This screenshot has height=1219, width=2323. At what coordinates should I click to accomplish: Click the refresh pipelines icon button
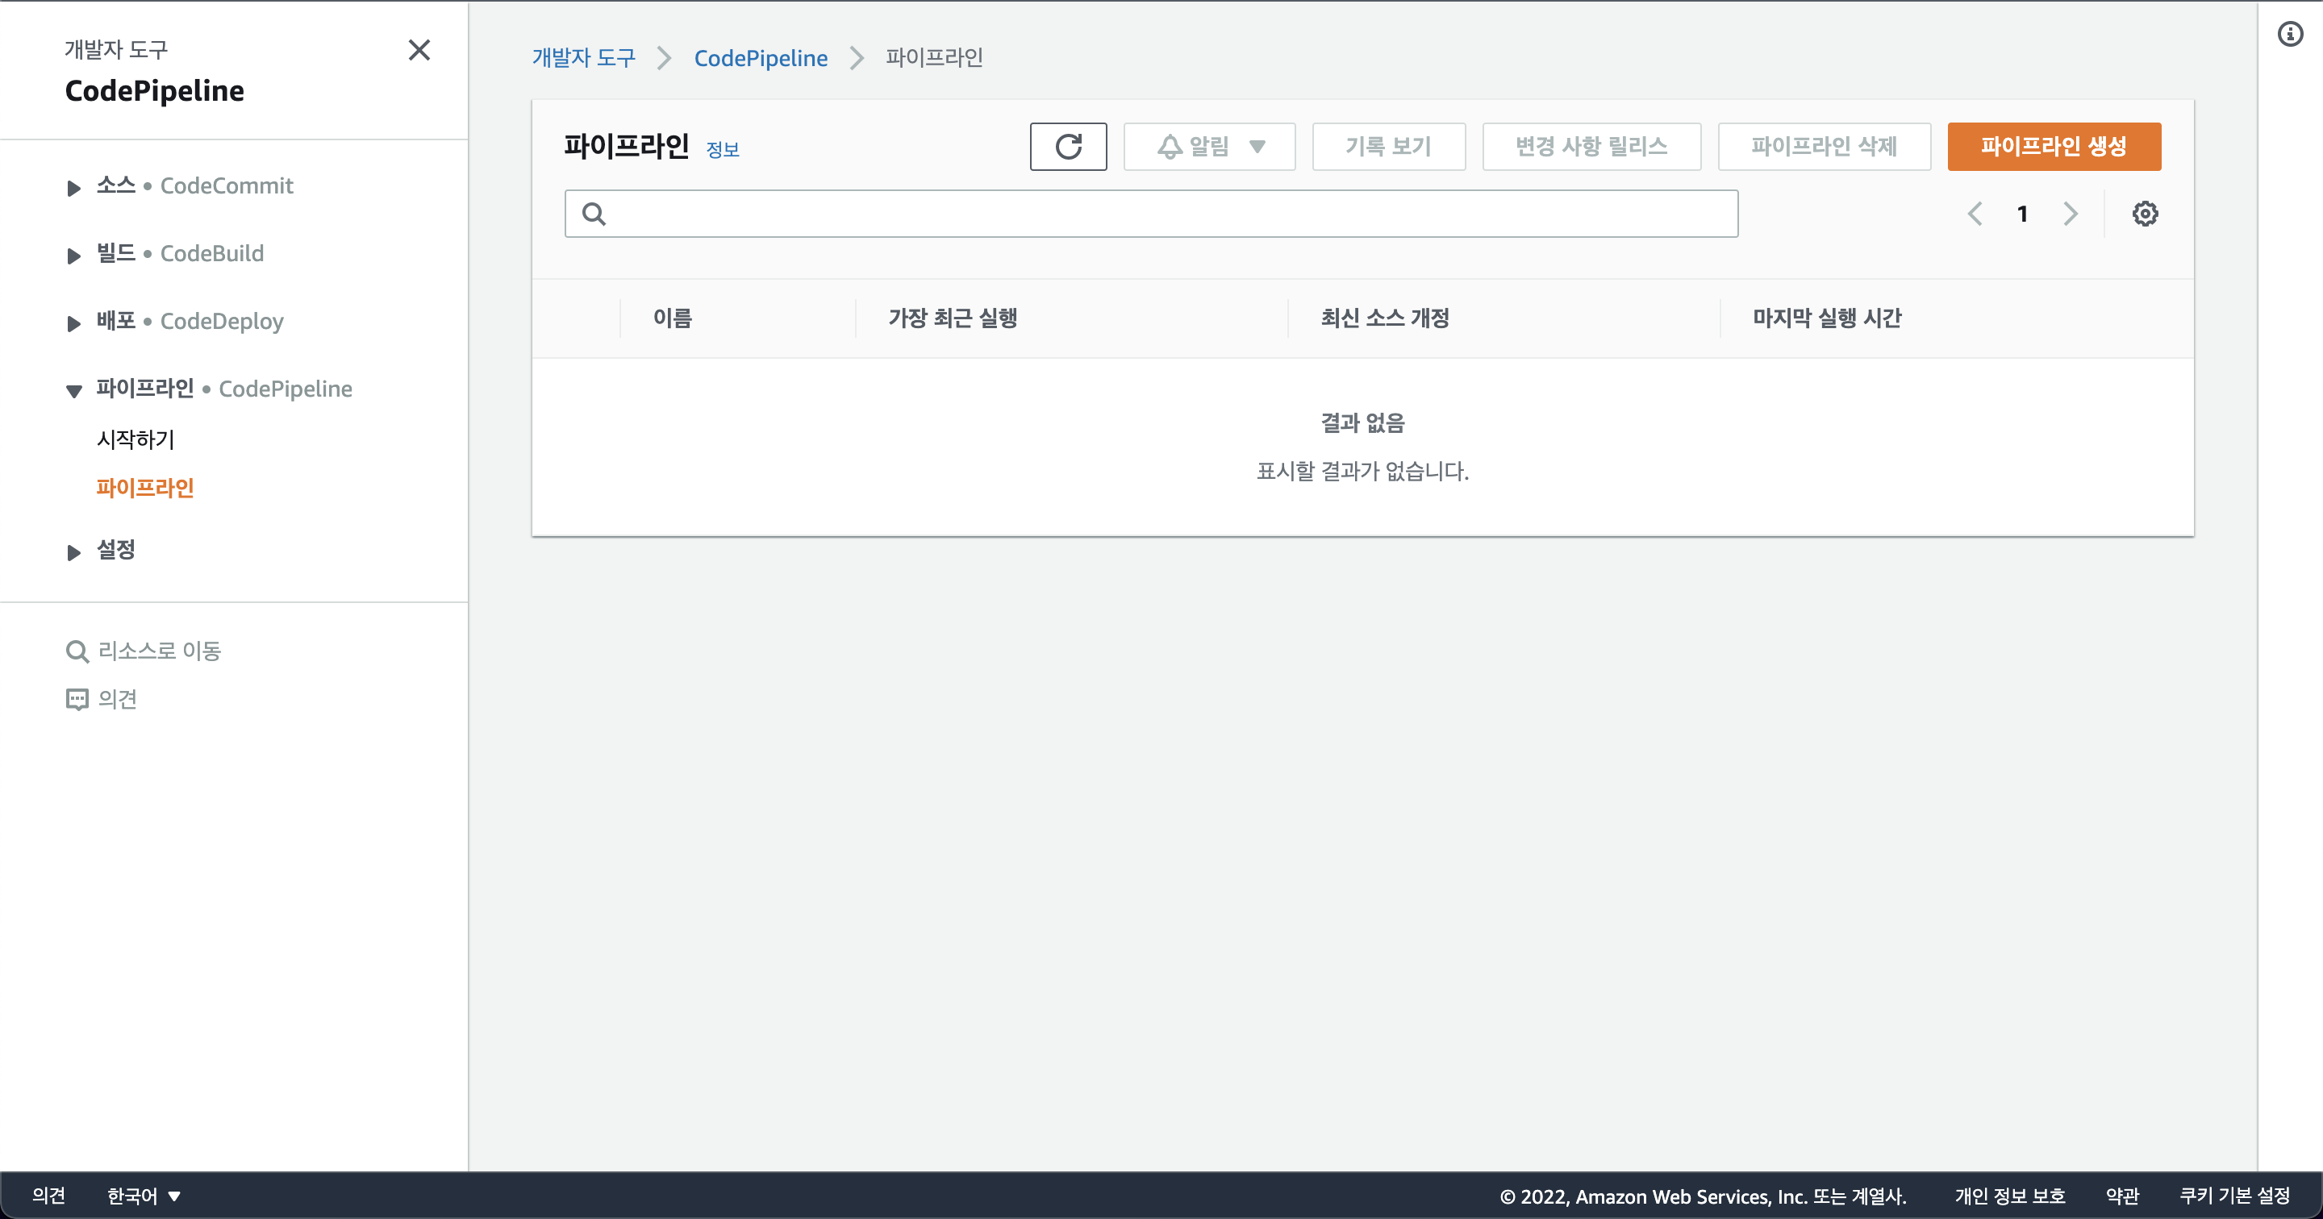coord(1068,146)
